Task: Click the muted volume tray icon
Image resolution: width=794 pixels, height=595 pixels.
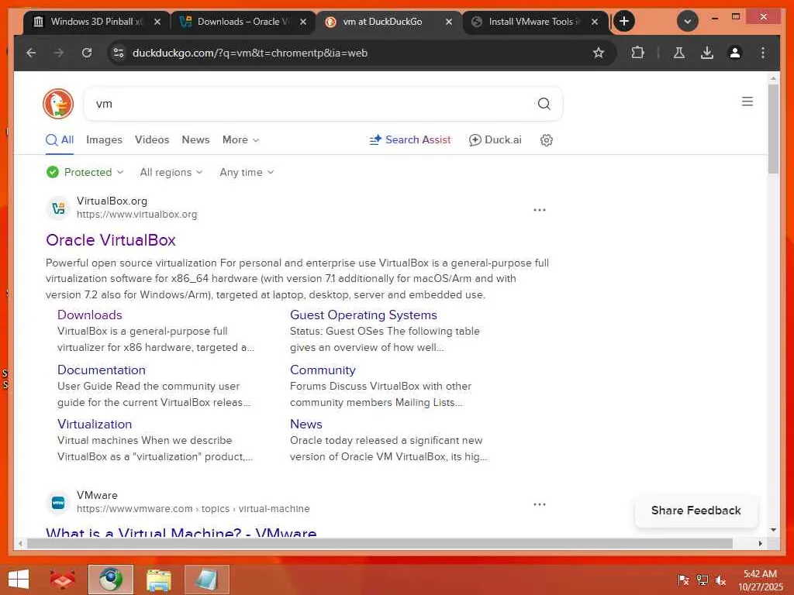Action: click(x=720, y=580)
